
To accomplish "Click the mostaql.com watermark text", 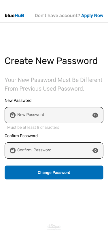I will [x=54, y=229].
